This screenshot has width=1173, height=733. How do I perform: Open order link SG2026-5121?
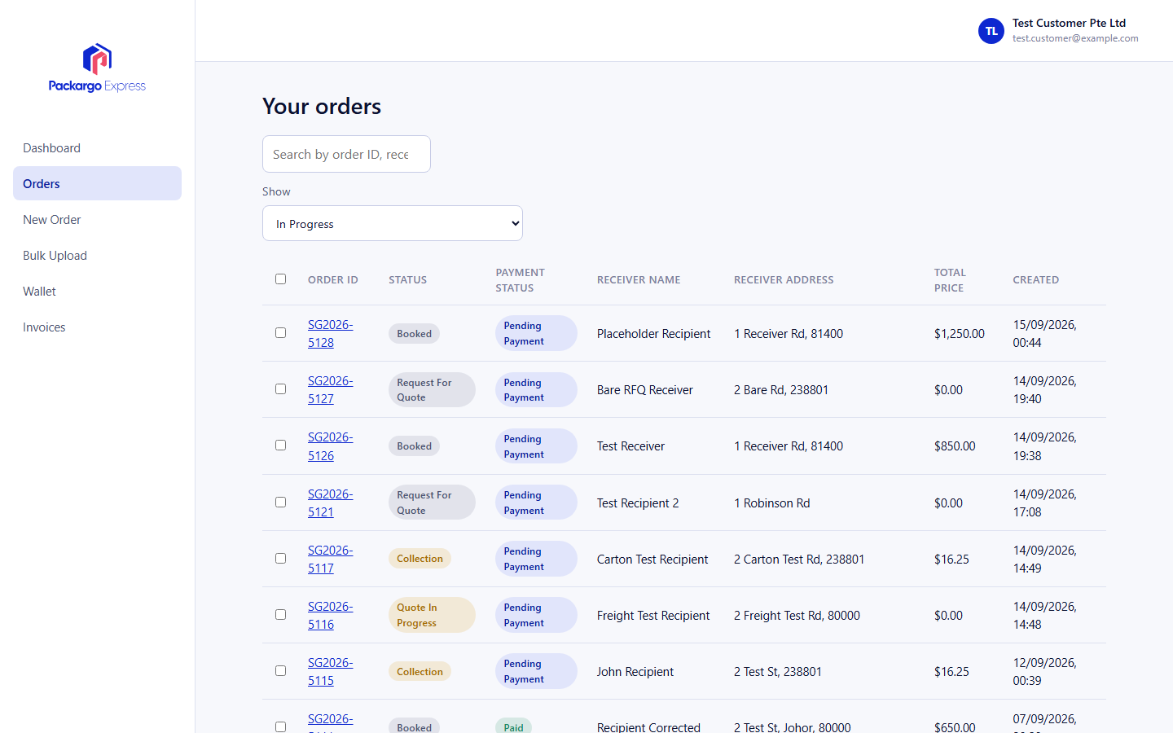tap(330, 503)
